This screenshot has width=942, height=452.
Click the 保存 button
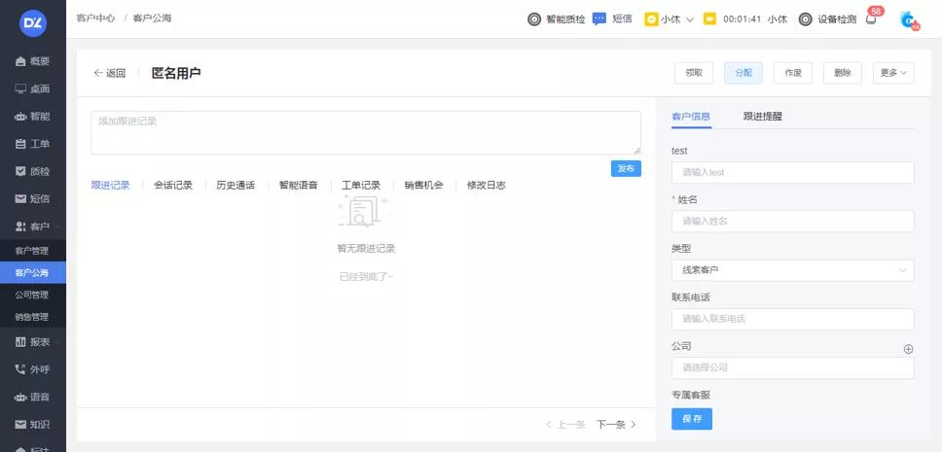(x=691, y=419)
